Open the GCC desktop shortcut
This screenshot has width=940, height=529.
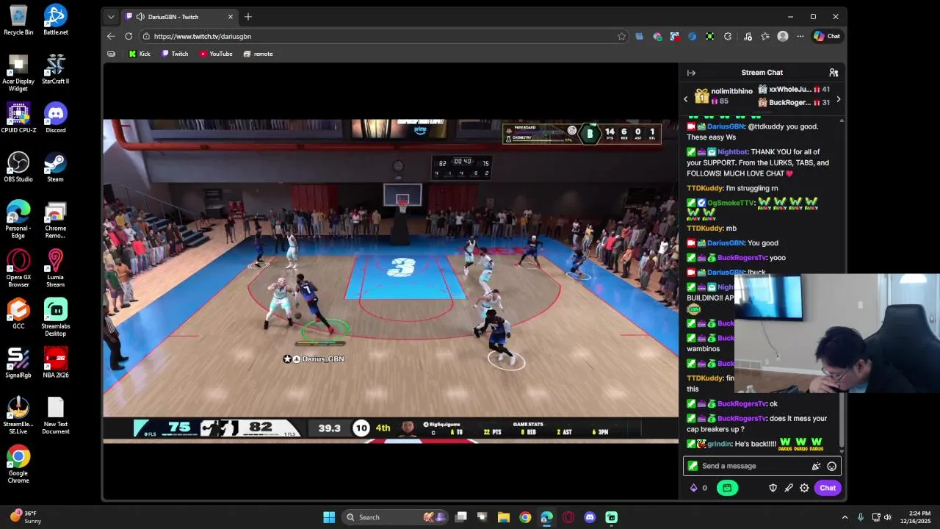tap(18, 314)
